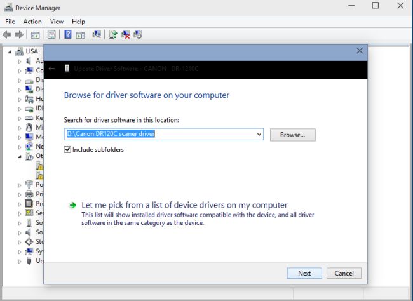Select the IDE controllers icon in the tree
The image size is (413, 301).
click(x=29, y=109)
